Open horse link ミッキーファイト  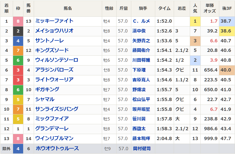(54, 21)
